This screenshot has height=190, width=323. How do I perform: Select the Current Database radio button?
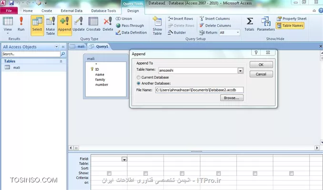(x=139, y=76)
